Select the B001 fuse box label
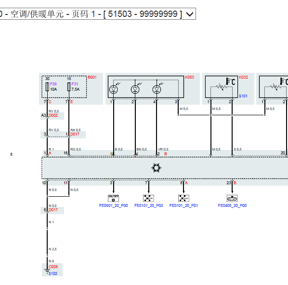This screenshot has width=288, height=285. tap(92, 77)
